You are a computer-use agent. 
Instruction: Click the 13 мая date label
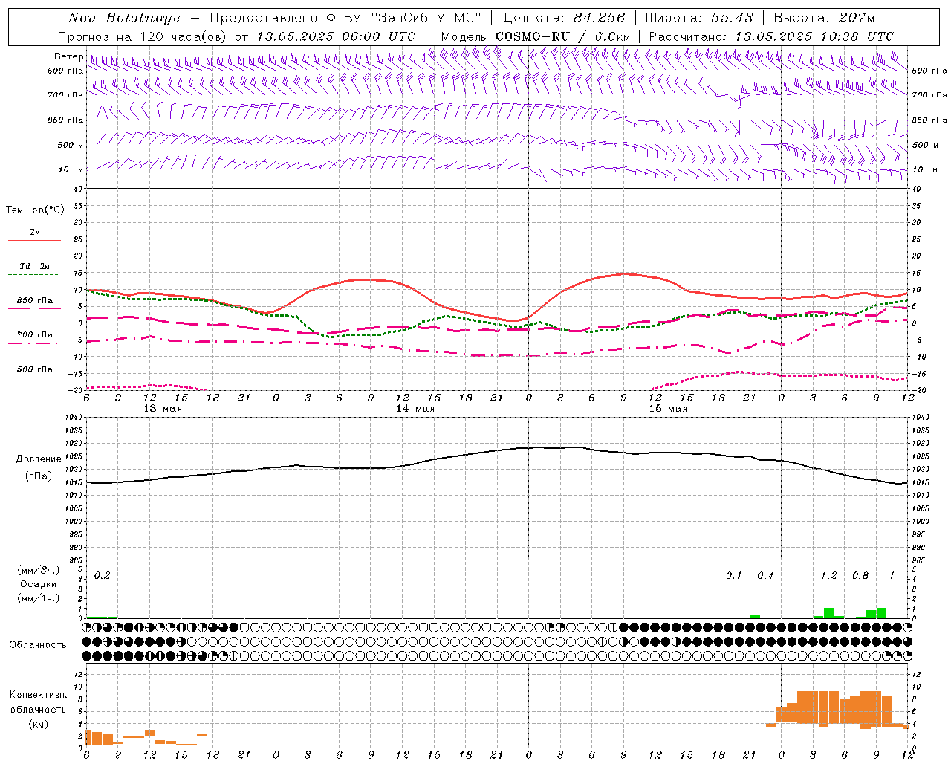coord(163,409)
